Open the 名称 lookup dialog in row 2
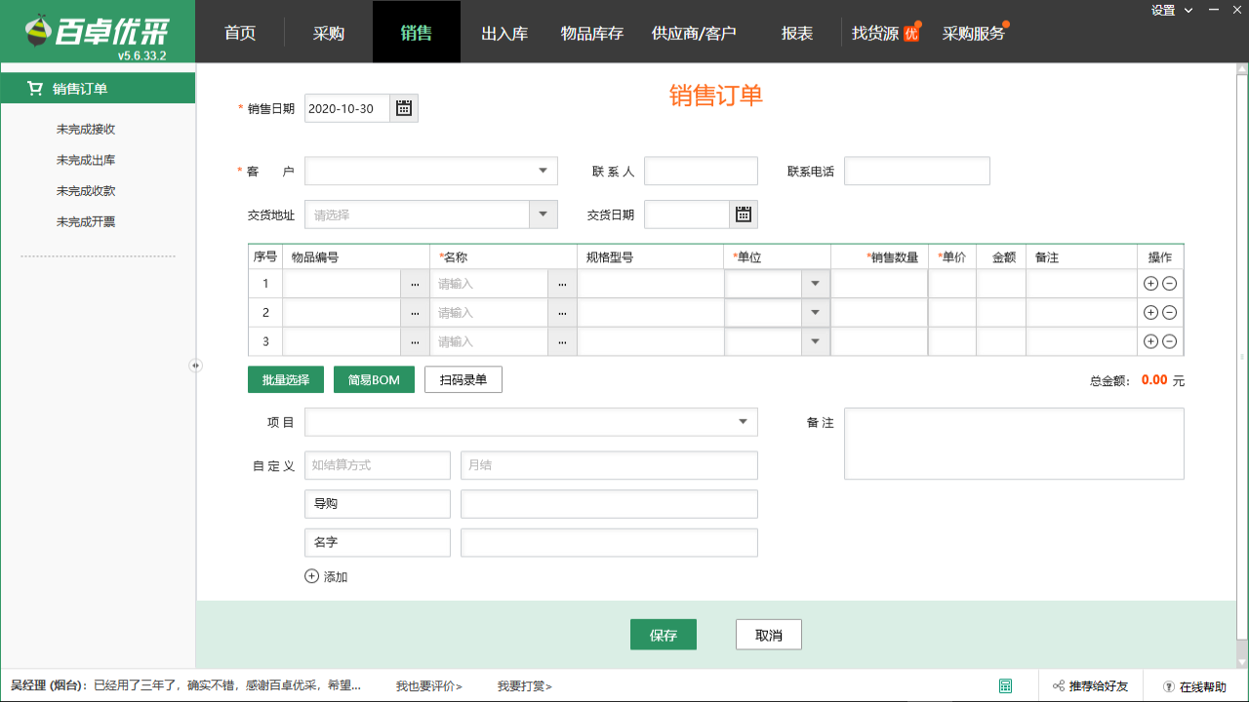 (562, 312)
